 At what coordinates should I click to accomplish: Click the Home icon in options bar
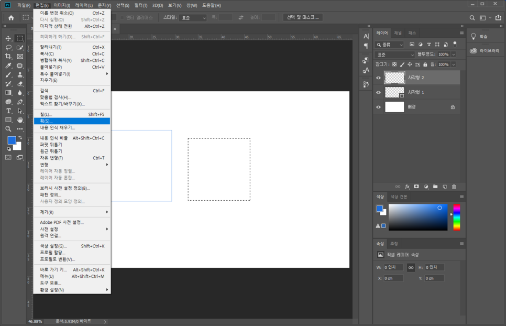(11, 18)
